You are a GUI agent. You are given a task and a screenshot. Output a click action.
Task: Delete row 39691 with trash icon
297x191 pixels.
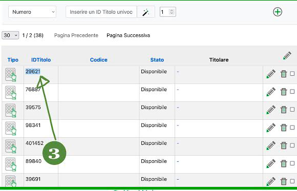click(x=284, y=181)
